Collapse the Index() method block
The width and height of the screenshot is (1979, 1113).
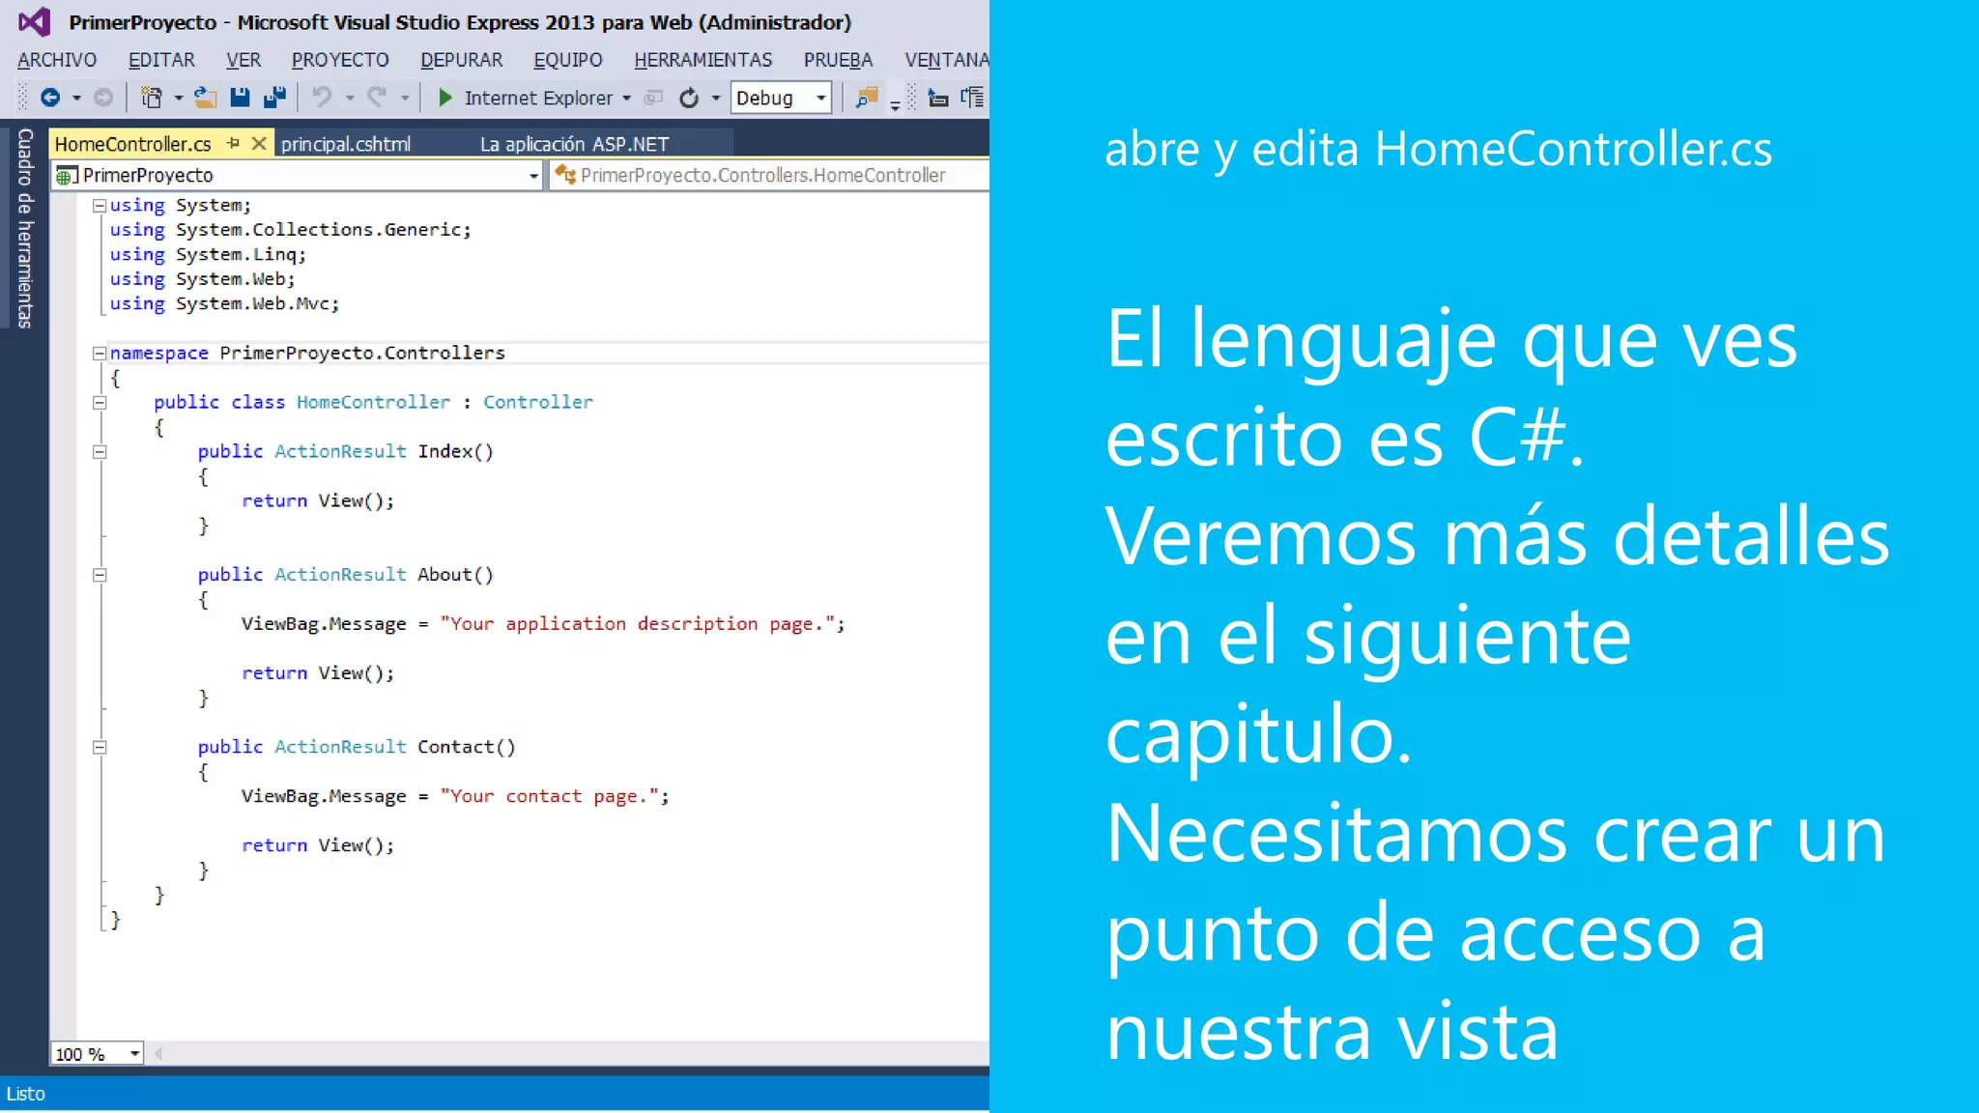click(100, 452)
